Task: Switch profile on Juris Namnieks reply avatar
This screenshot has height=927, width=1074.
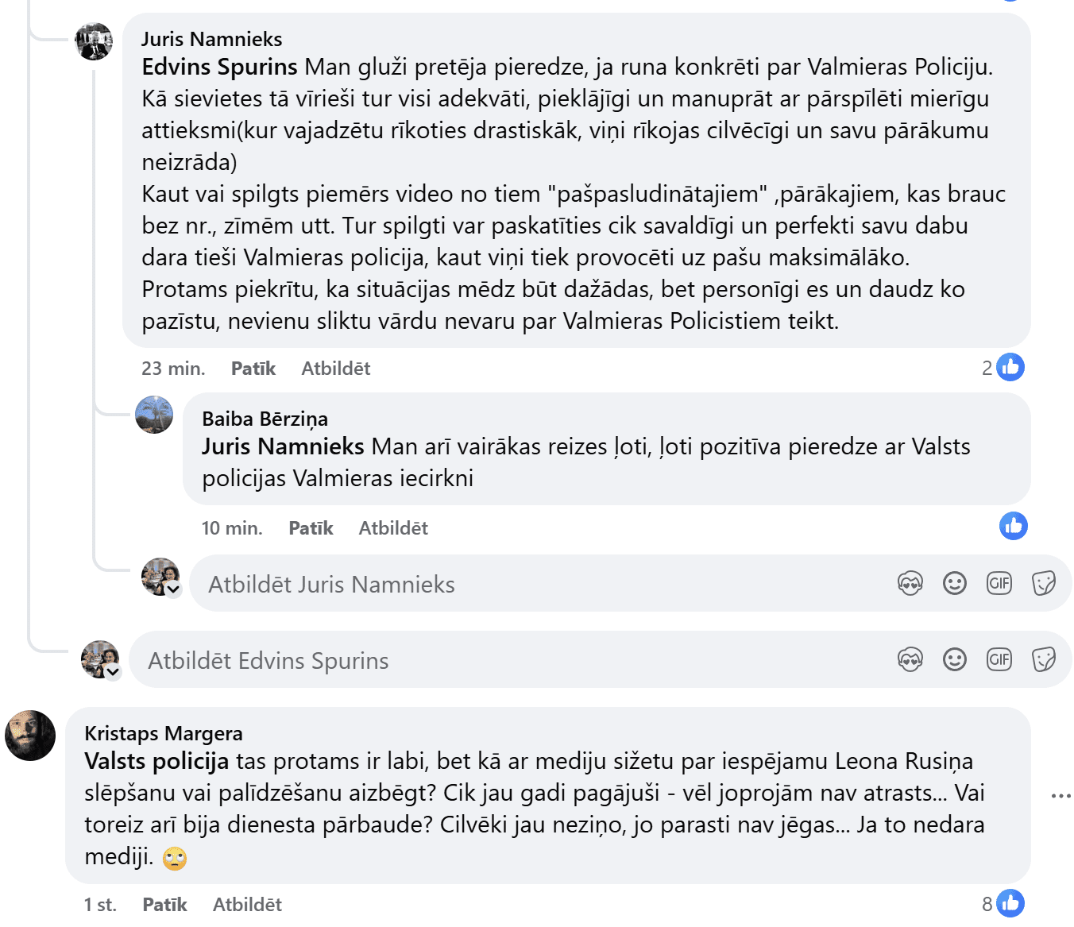Action: [173, 589]
